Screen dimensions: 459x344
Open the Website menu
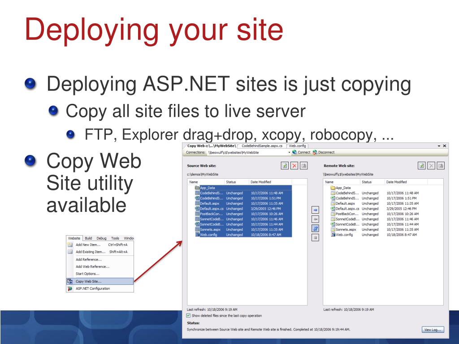pyautogui.click(x=74, y=238)
